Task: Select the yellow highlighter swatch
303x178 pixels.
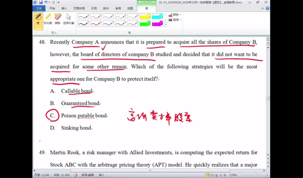Action: pyautogui.click(x=145, y=16)
